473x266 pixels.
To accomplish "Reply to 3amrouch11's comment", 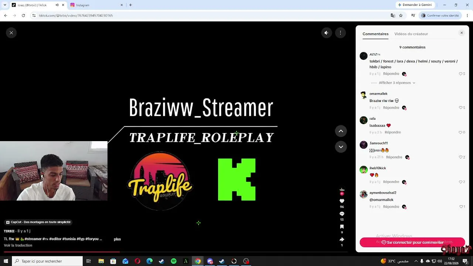I will tap(394, 157).
